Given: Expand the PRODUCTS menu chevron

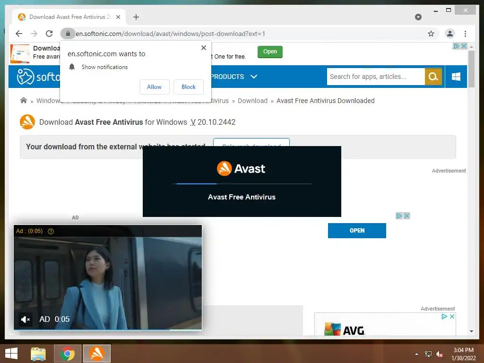Looking at the screenshot, I should click(254, 77).
